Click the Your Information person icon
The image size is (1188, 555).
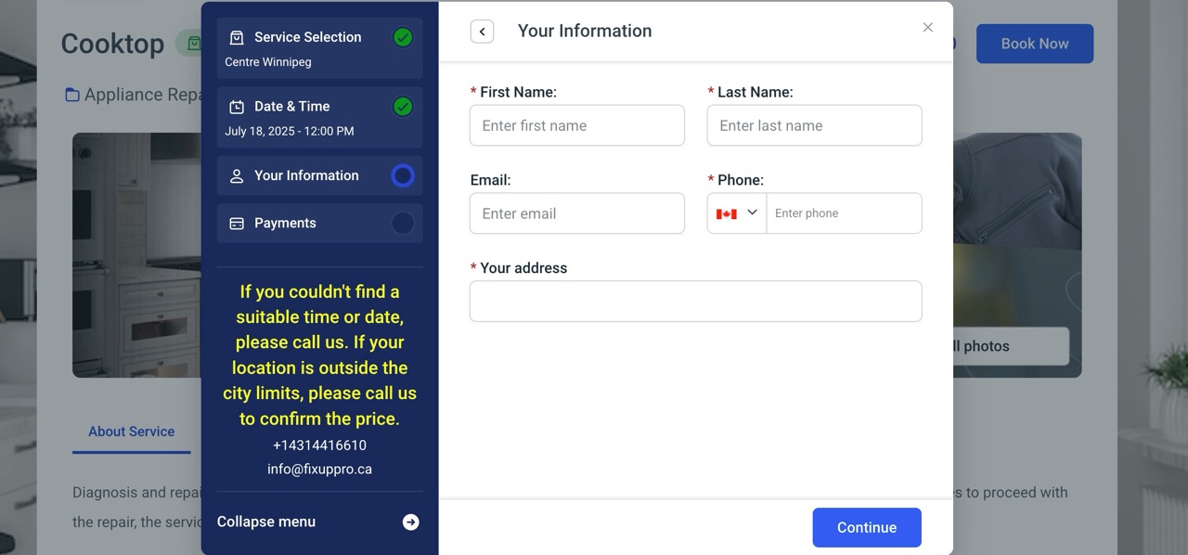tap(237, 175)
